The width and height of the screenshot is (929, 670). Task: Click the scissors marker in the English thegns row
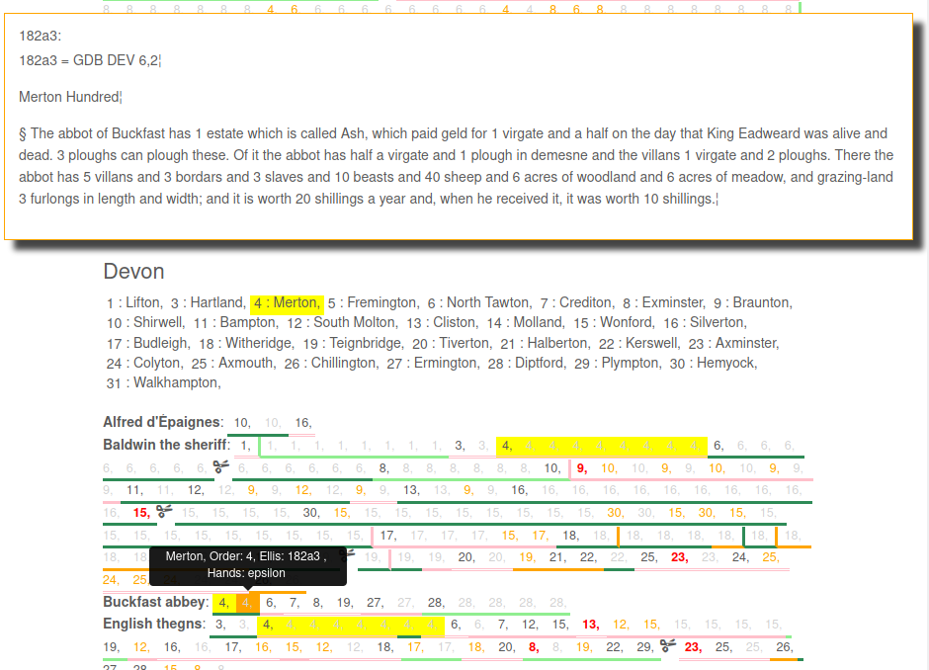coord(668,647)
